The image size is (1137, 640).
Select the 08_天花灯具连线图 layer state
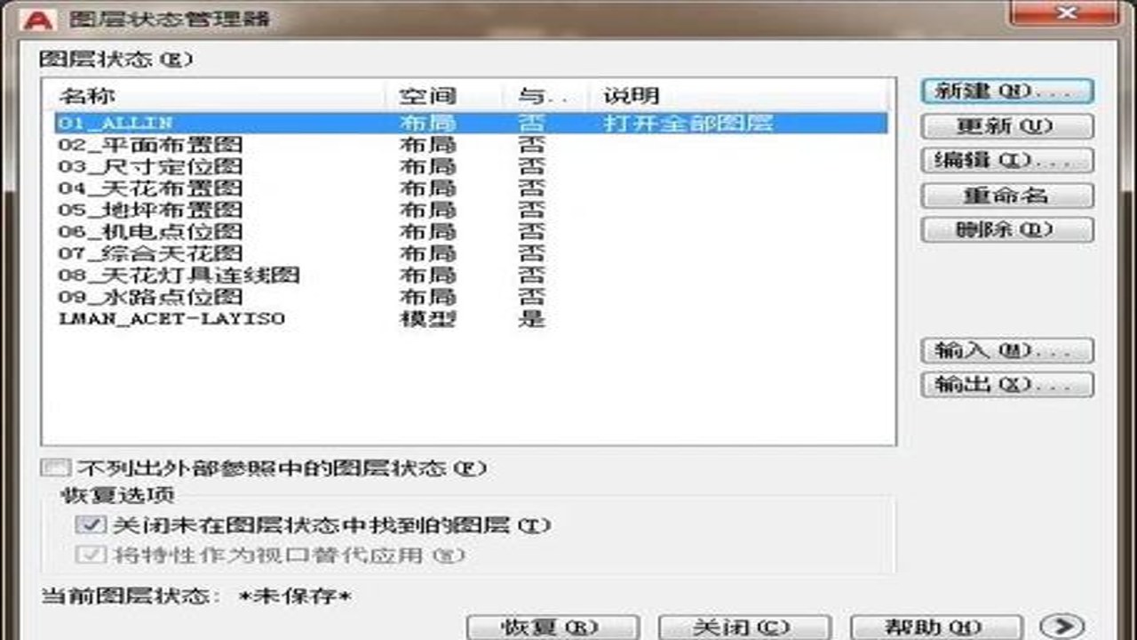pos(178,276)
